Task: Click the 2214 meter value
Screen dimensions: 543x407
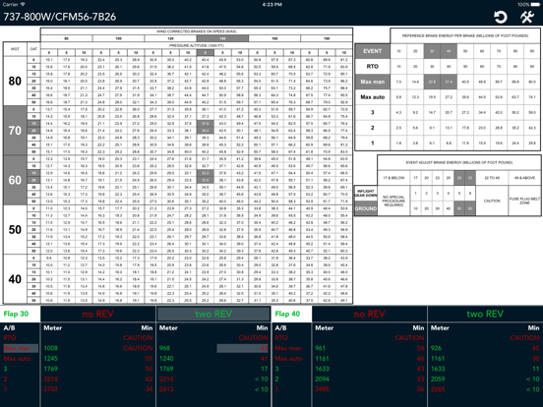Action: coord(166,378)
